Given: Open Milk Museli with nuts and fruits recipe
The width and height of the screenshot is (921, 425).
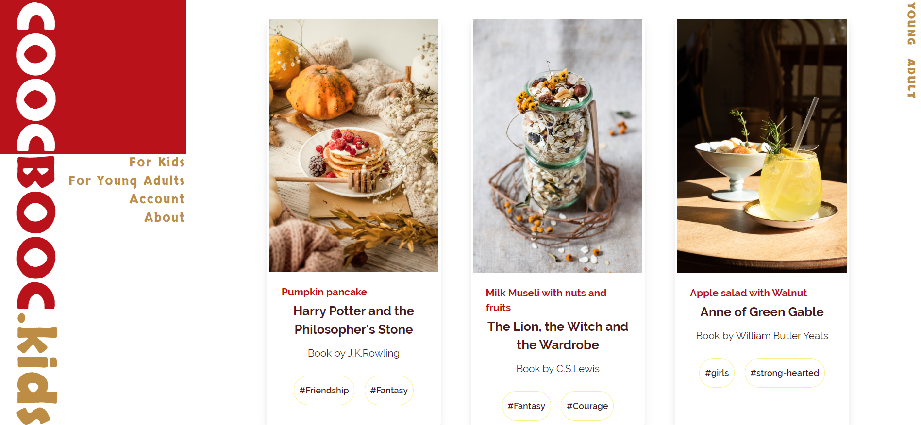Looking at the screenshot, I should [546, 300].
